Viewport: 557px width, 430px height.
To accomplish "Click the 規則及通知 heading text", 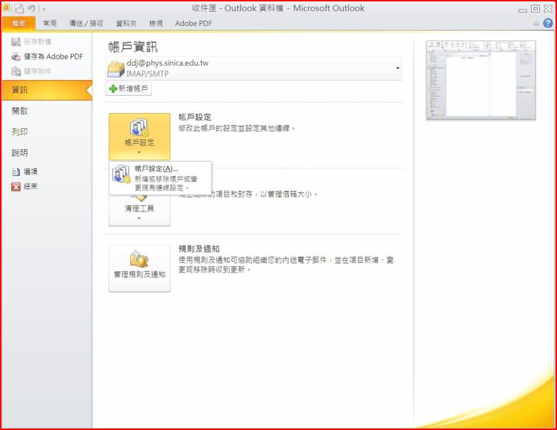I will pyautogui.click(x=199, y=249).
